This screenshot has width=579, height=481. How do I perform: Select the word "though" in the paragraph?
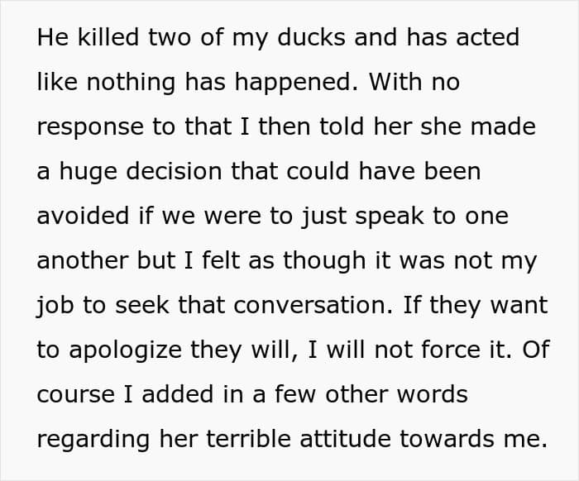coord(324,261)
